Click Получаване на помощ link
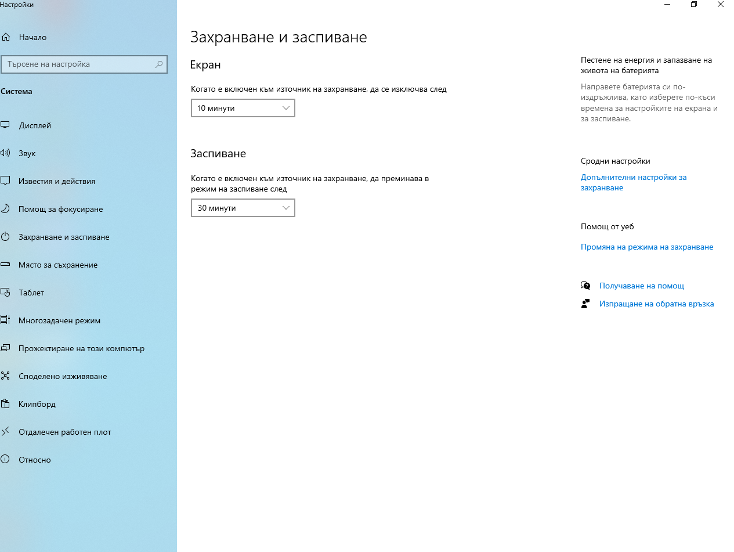Image resolution: width=734 pixels, height=552 pixels. click(641, 286)
